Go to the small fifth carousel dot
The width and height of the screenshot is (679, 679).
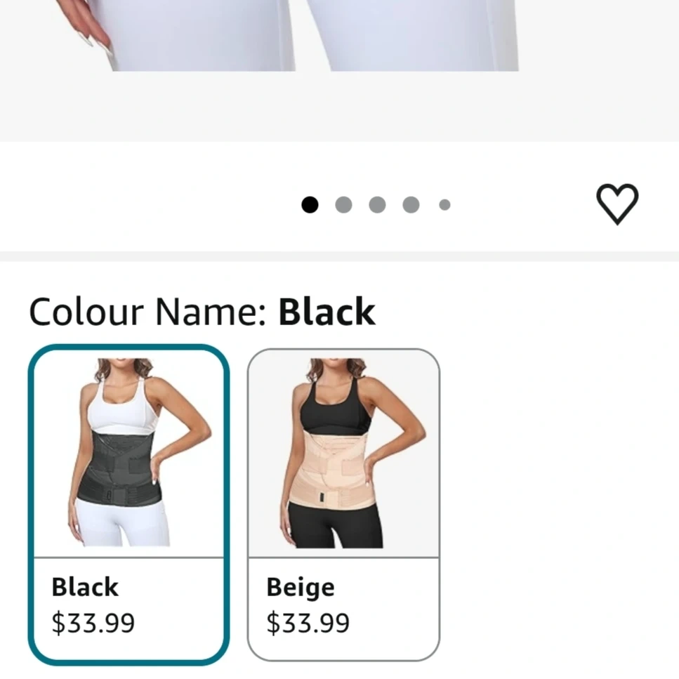click(444, 204)
